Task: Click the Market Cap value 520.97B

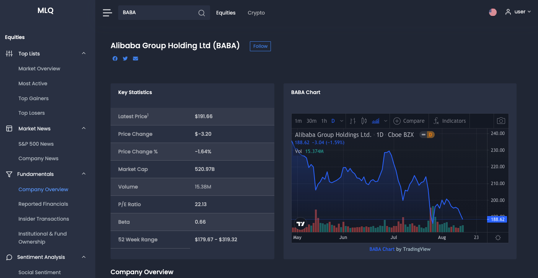Action: tap(205, 169)
